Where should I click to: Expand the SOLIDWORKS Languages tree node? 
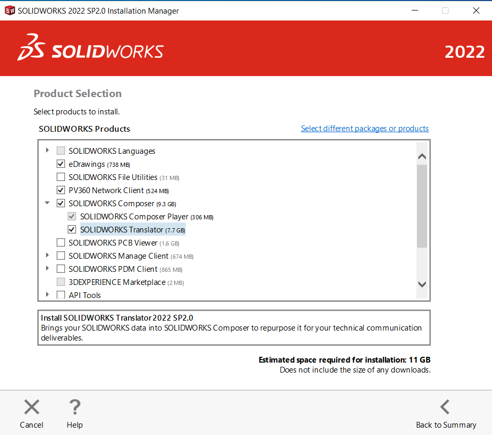[x=47, y=151]
